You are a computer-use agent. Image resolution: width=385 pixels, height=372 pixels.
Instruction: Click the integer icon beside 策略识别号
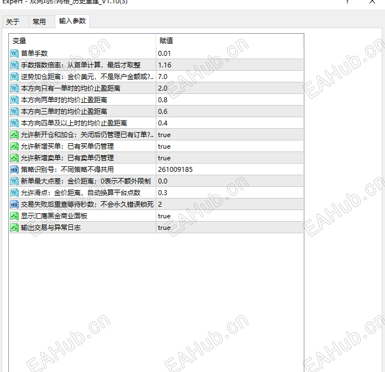click(x=14, y=170)
